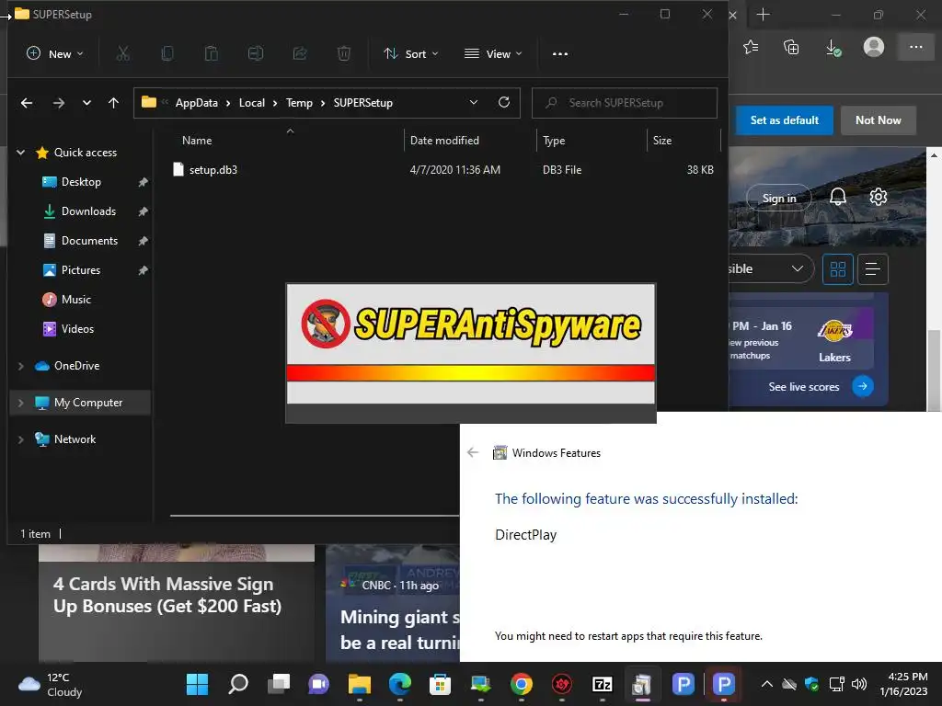Open the weather widget showing 12°C
Screen dimensions: 942x706
[51, 684]
